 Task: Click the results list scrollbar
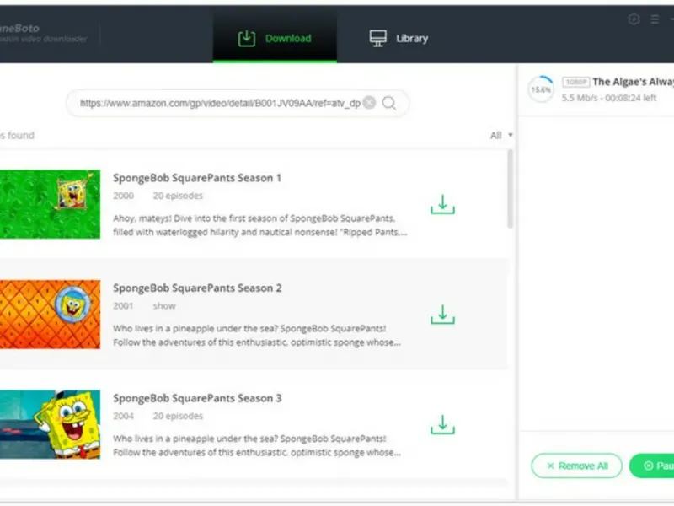click(x=511, y=189)
